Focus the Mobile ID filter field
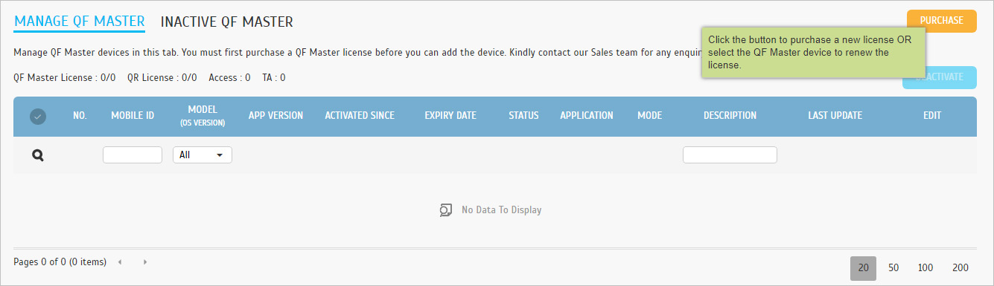 133,155
